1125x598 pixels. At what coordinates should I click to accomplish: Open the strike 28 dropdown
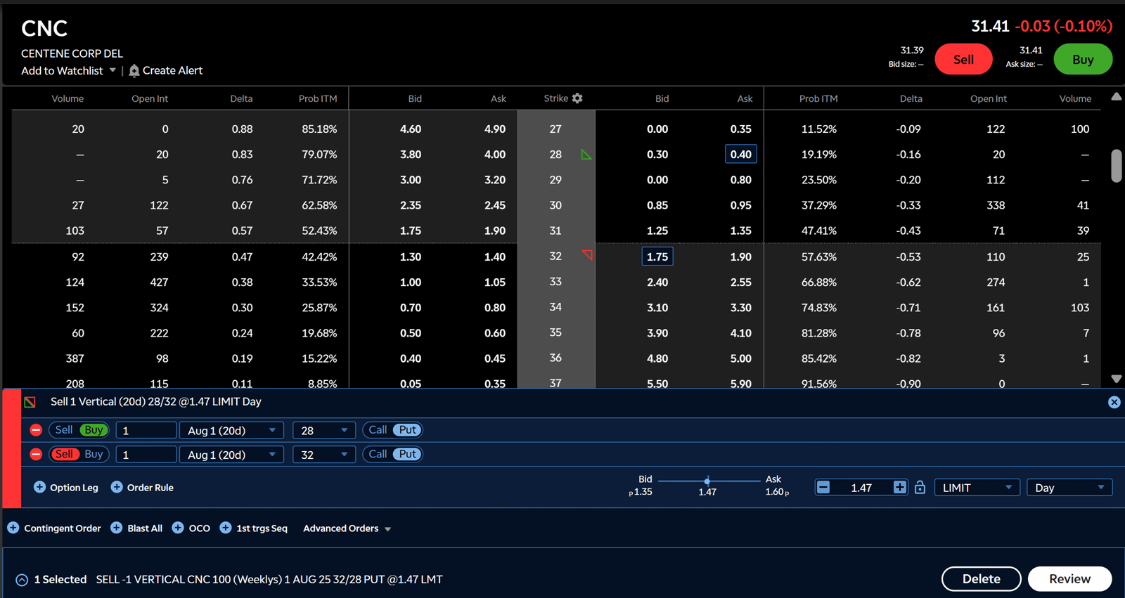[323, 430]
